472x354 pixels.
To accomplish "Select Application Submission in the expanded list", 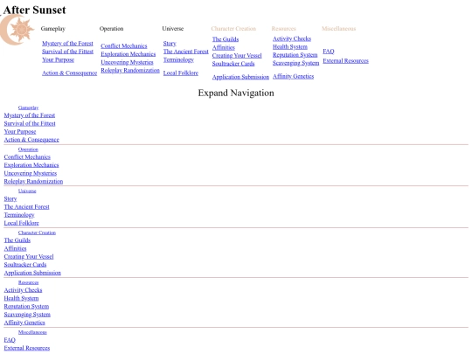I will click(x=32, y=273).
